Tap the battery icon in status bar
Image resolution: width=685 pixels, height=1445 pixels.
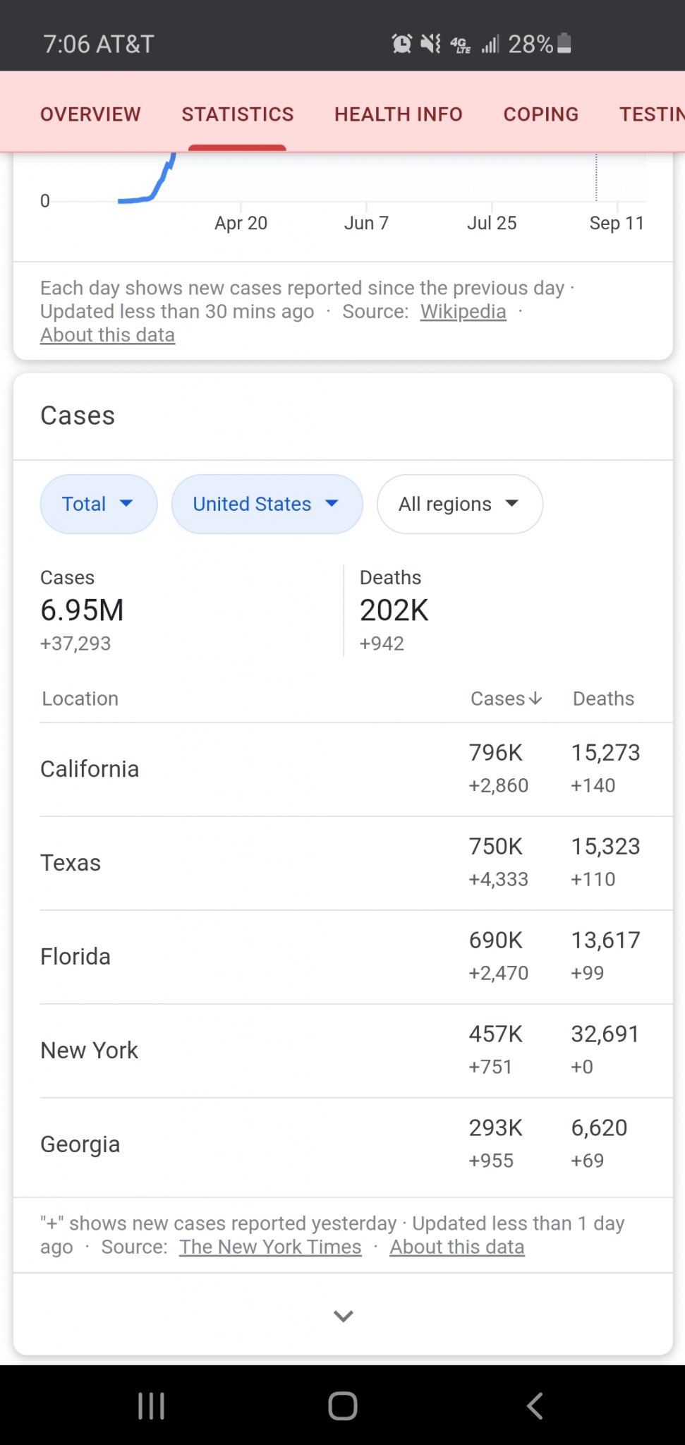click(x=564, y=44)
